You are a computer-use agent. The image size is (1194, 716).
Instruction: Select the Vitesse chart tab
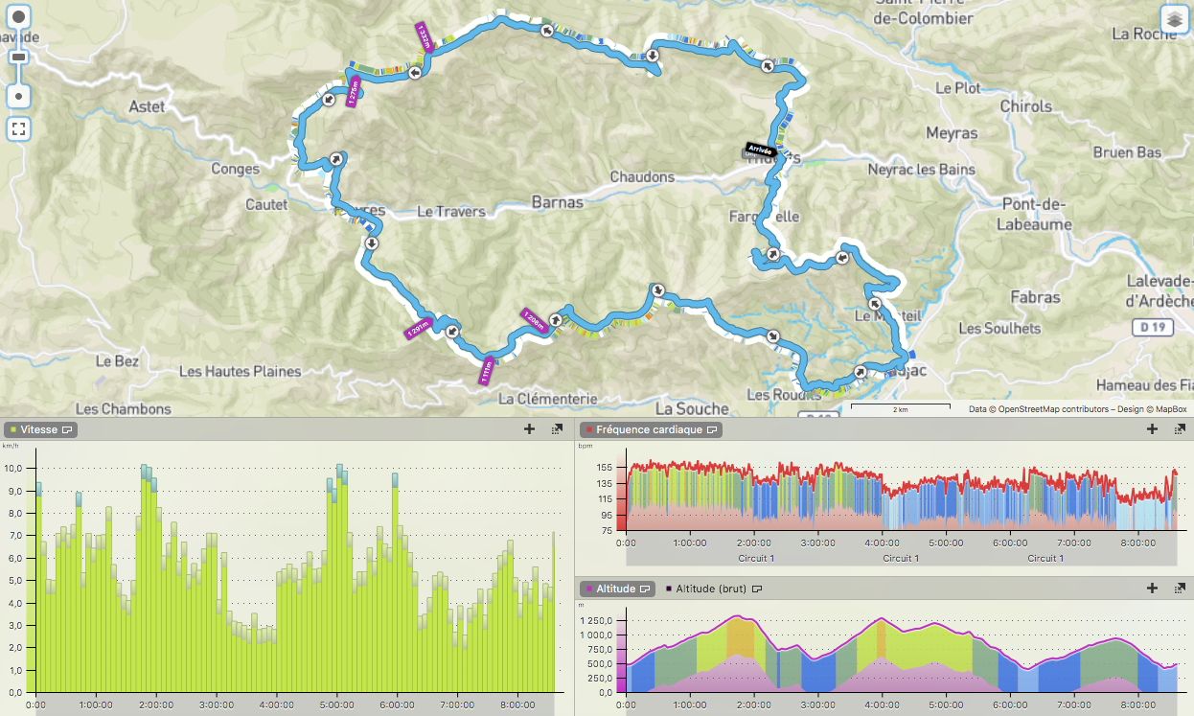pos(39,430)
